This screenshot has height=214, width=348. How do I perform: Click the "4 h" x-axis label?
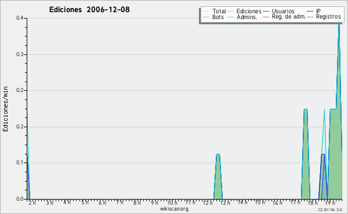click(67, 202)
